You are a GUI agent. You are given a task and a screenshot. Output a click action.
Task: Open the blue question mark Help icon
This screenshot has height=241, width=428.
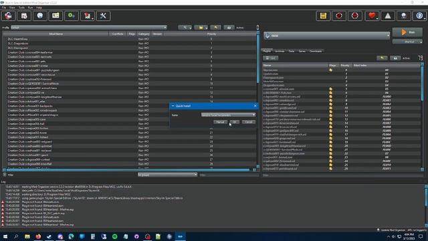(x=419, y=16)
